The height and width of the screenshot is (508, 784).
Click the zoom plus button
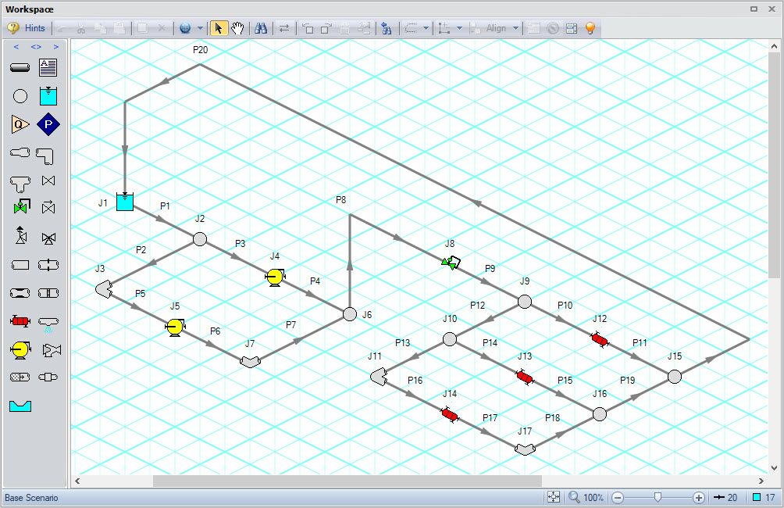coord(698,496)
